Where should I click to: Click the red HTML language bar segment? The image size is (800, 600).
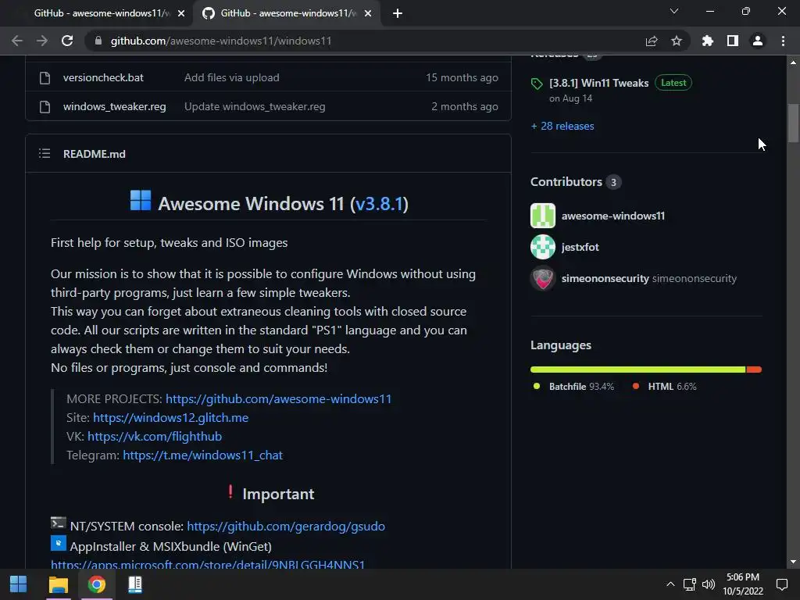point(754,370)
